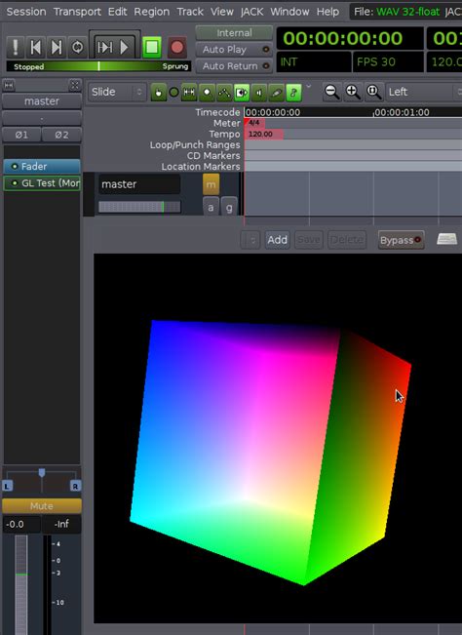462x635 pixels.
Task: Start playback with the play button
Action: pyautogui.click(x=125, y=48)
